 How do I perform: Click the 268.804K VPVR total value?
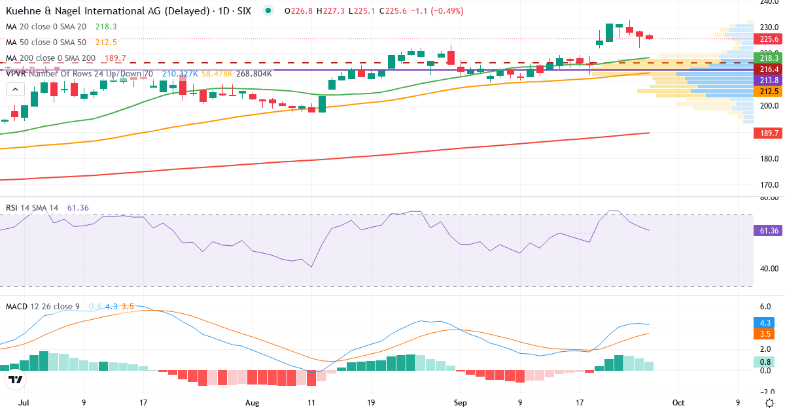(254, 74)
